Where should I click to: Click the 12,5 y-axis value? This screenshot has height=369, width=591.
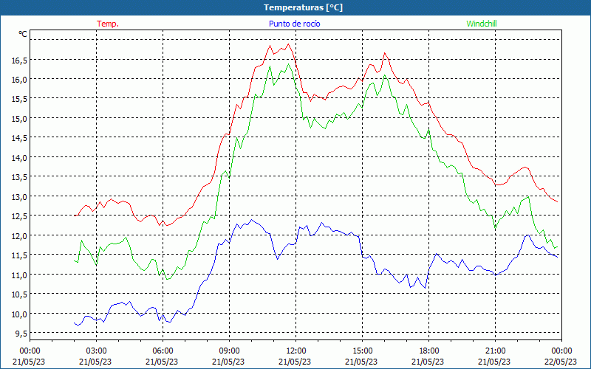click(19, 216)
